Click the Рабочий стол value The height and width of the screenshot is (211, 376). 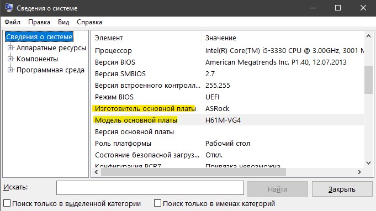tap(227, 144)
